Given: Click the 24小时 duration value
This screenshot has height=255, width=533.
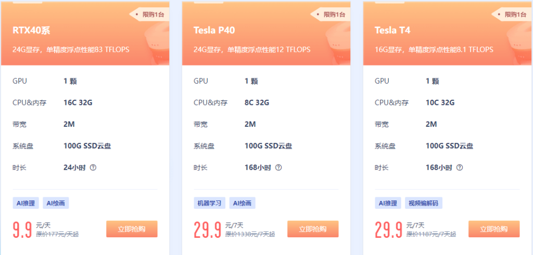Looking at the screenshot, I should (x=74, y=168).
